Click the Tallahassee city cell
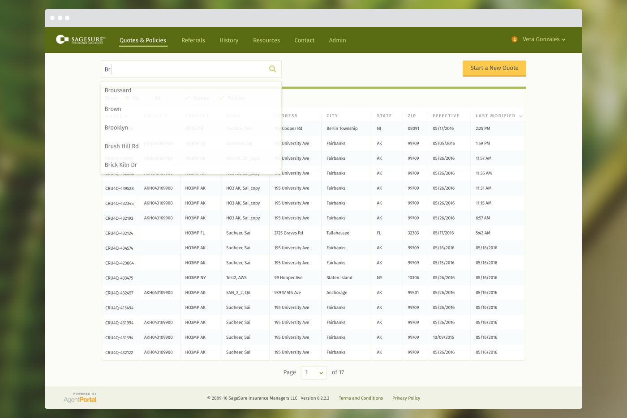This screenshot has width=627, height=418. (x=338, y=233)
